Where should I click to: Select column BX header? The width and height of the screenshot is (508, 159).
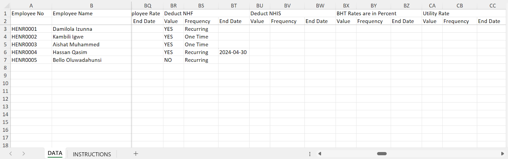[346, 6]
